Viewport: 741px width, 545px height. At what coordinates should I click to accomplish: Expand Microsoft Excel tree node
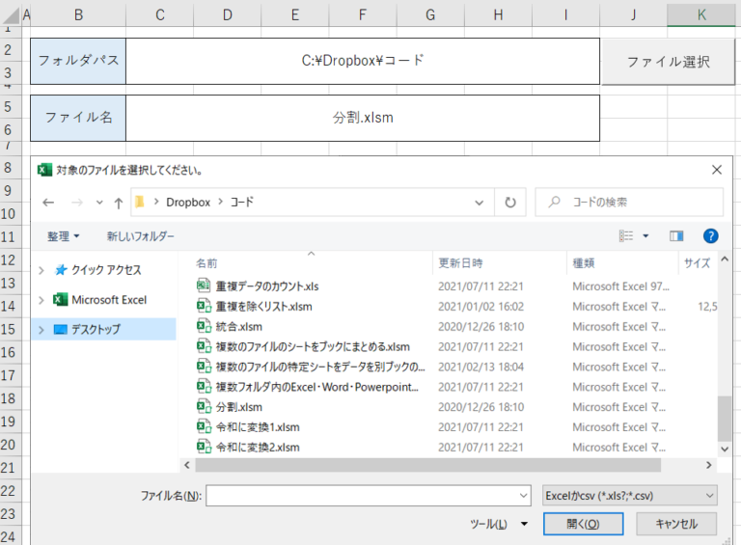coord(41,300)
